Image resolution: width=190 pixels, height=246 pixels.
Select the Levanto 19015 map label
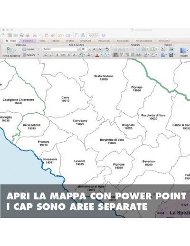(80, 163)
